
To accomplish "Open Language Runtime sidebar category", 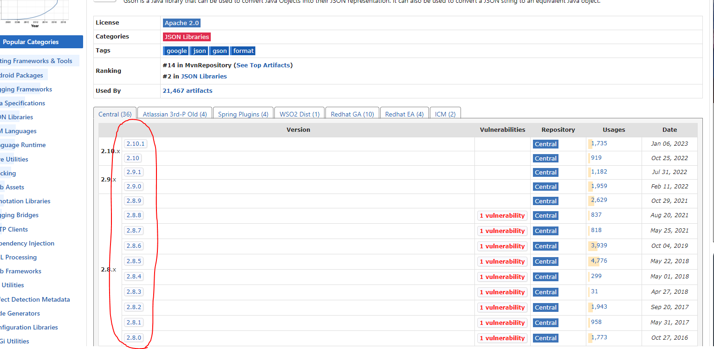I will [x=23, y=145].
